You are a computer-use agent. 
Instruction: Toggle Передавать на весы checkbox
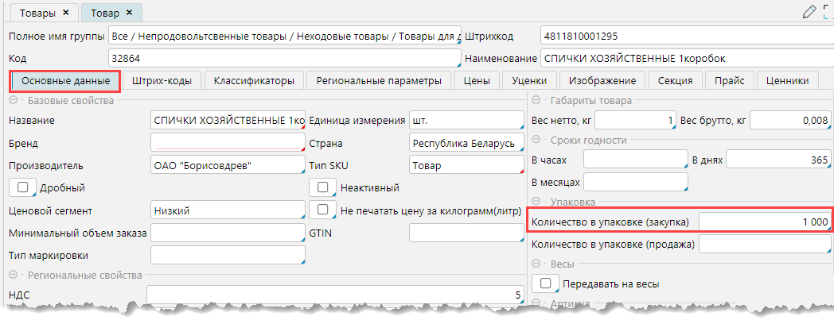tap(545, 283)
